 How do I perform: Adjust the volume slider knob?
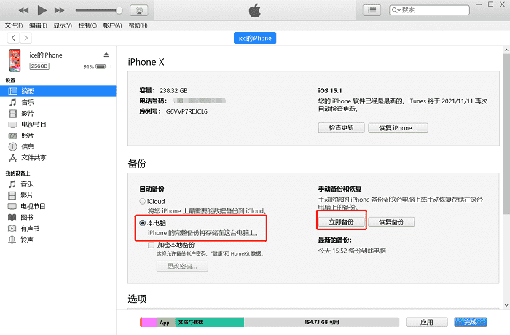(119, 10)
